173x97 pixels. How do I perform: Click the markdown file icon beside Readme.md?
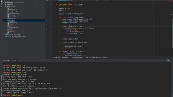pos(8,27)
